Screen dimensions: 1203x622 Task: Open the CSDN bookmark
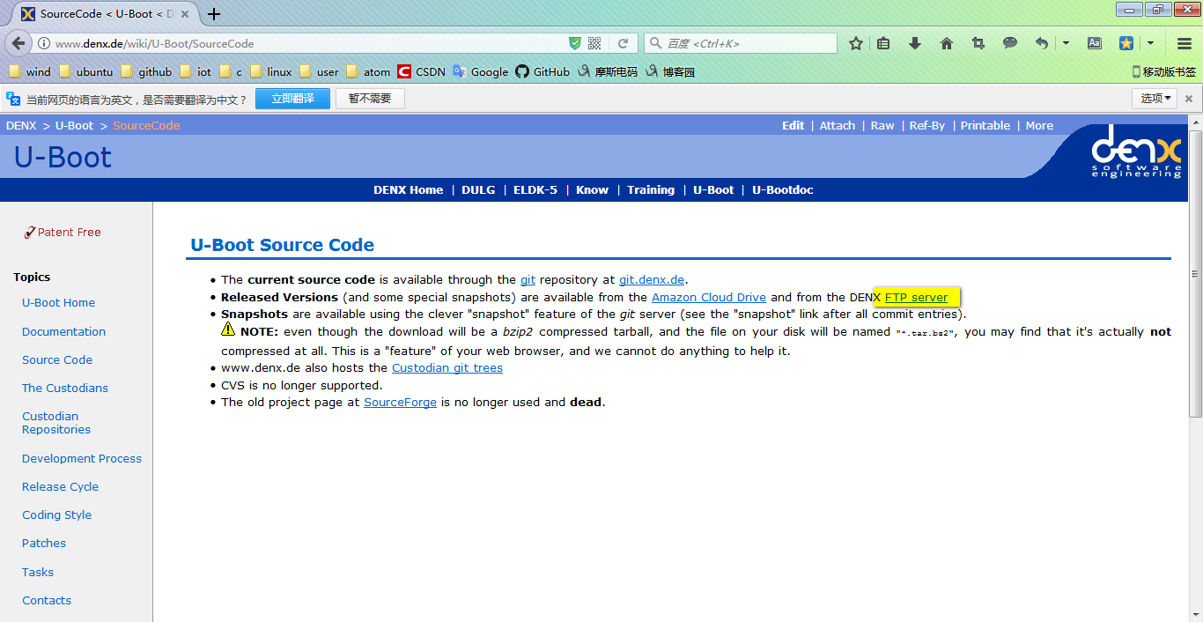click(x=421, y=71)
